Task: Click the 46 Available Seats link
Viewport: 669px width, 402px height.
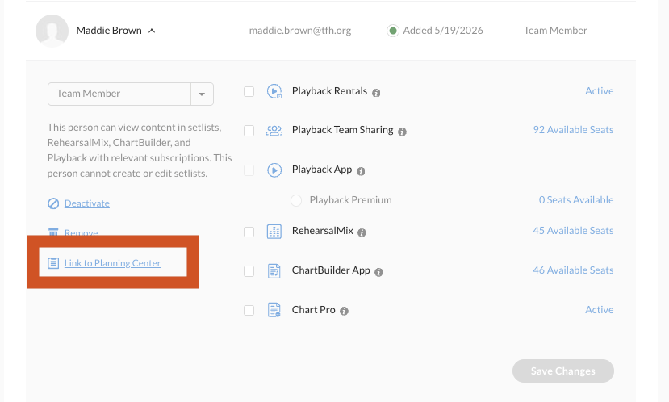Action: coord(573,270)
